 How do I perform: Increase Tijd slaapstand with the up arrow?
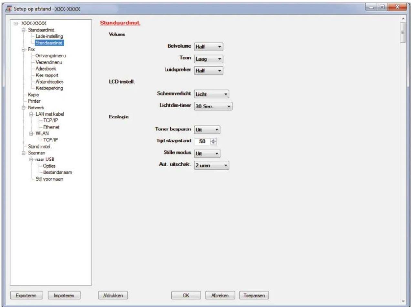coord(213,140)
